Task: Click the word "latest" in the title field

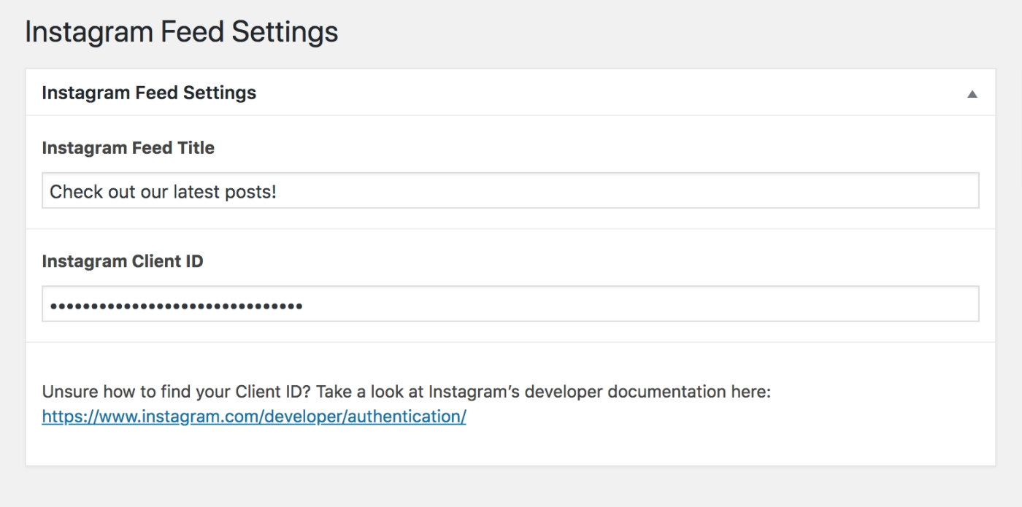Action: [x=196, y=192]
